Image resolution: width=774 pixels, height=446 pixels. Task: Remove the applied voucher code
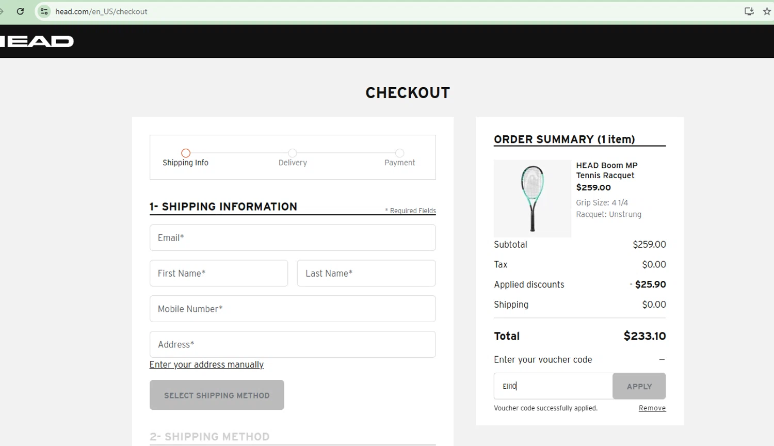point(652,408)
